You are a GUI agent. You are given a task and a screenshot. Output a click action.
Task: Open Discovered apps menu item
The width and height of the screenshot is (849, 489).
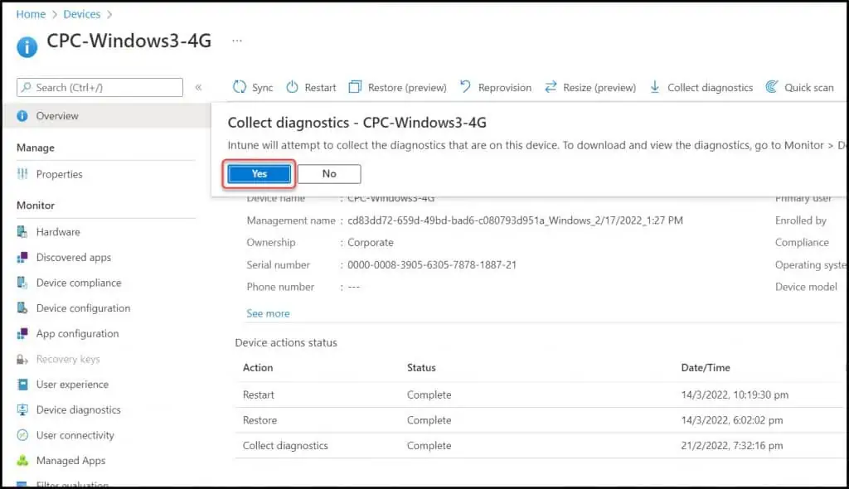(74, 257)
